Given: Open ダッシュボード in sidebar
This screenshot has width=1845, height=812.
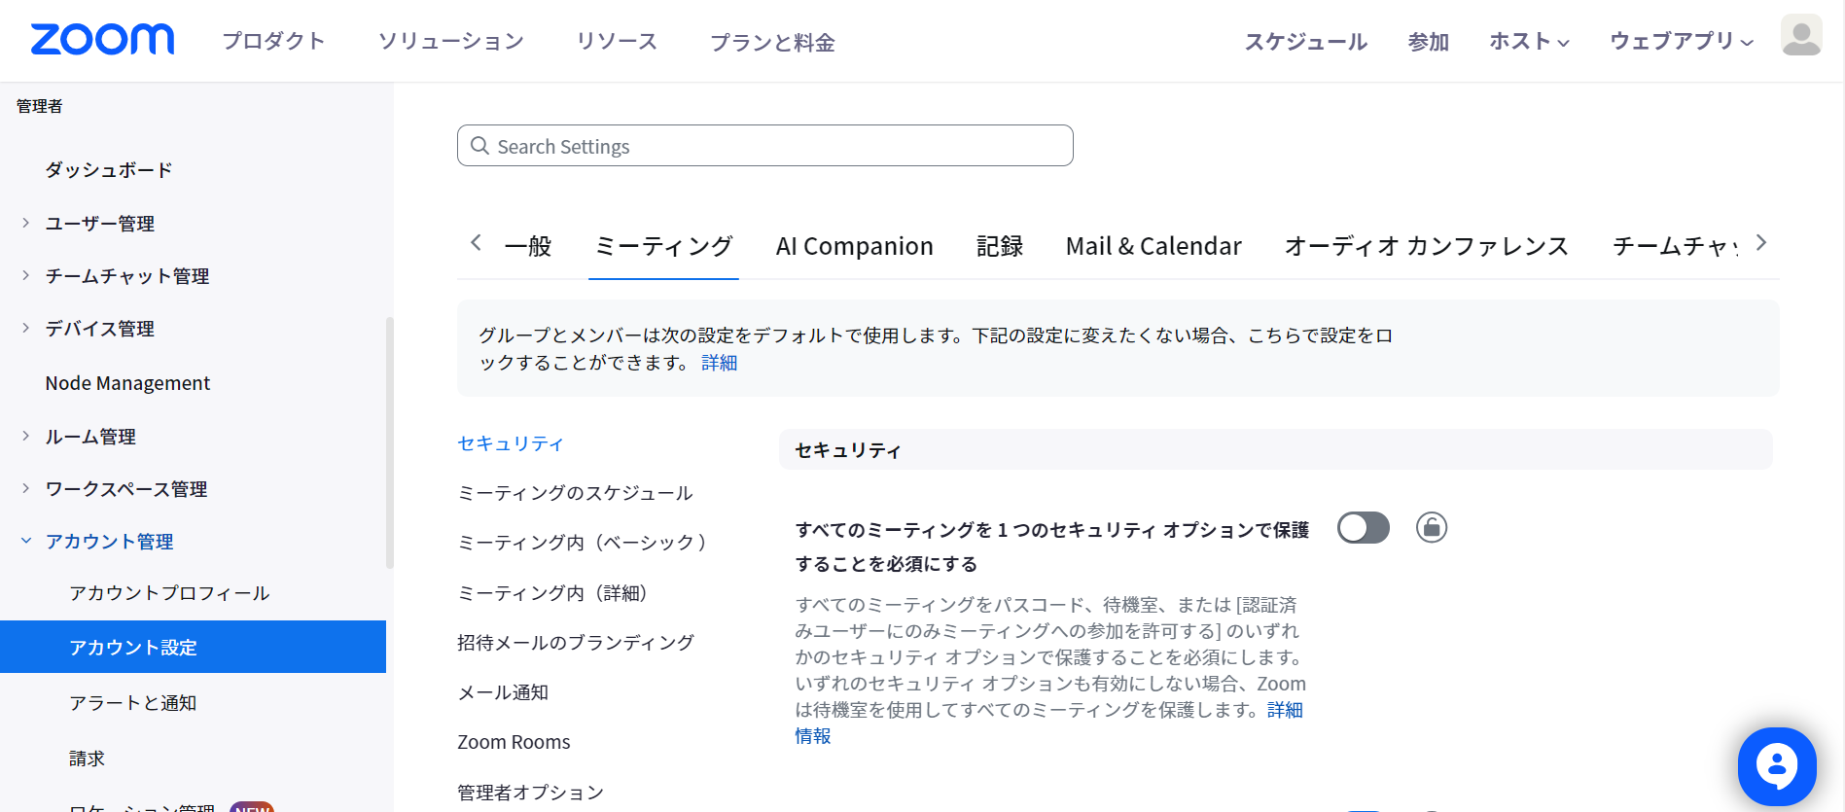Looking at the screenshot, I should click(x=109, y=169).
